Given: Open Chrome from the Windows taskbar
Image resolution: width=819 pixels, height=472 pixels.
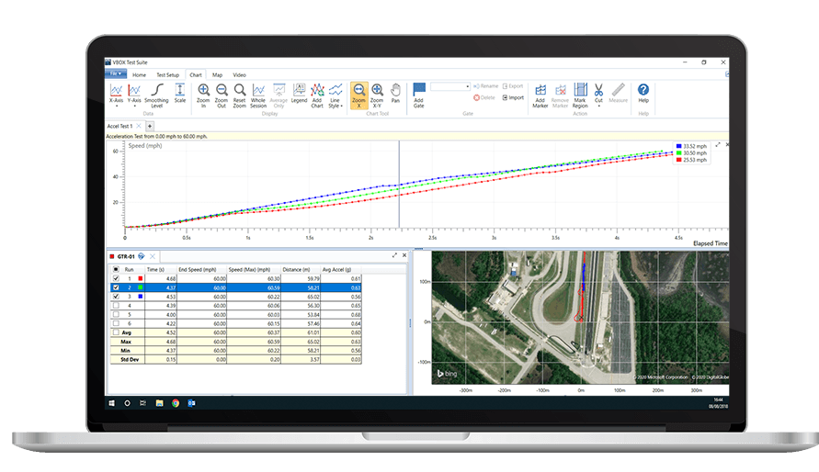Looking at the screenshot, I should [175, 403].
